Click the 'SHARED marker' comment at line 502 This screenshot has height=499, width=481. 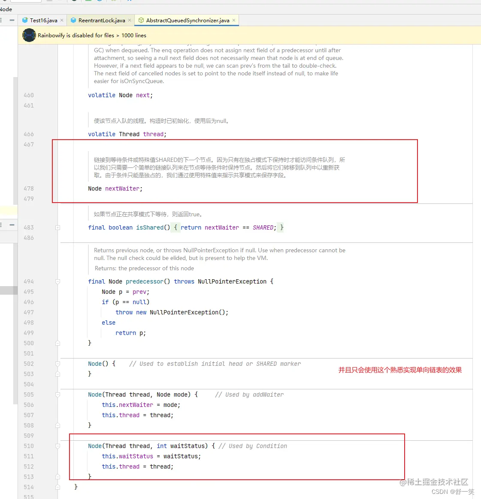278,364
